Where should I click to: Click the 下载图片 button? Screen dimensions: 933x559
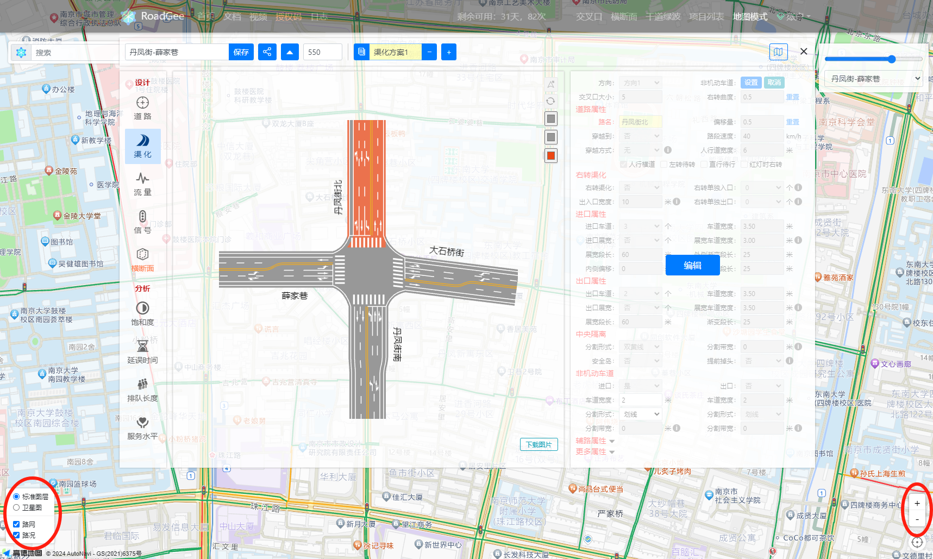point(538,444)
